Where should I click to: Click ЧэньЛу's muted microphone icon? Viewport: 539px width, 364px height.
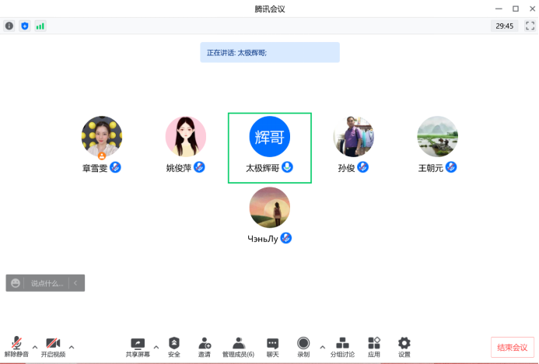click(286, 238)
